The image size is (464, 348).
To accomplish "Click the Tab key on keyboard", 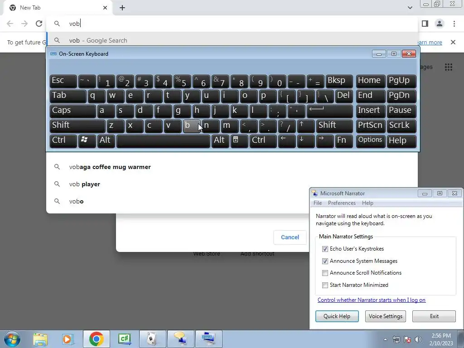I will pyautogui.click(x=68, y=96).
